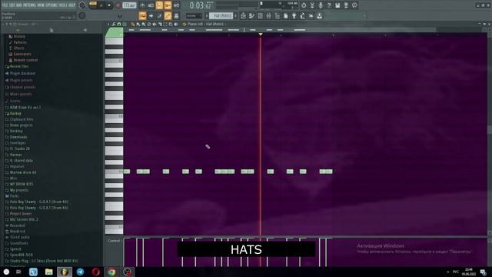Open the piano roll stamp chord tool
Viewport: 492px width, 277px height.
(x=125, y=24)
